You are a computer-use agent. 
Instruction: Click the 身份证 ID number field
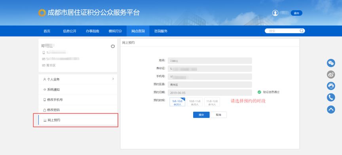pyautogui.click(x=210, y=69)
